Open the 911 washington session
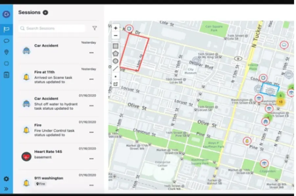This screenshot has width=296, height=196. point(49,178)
